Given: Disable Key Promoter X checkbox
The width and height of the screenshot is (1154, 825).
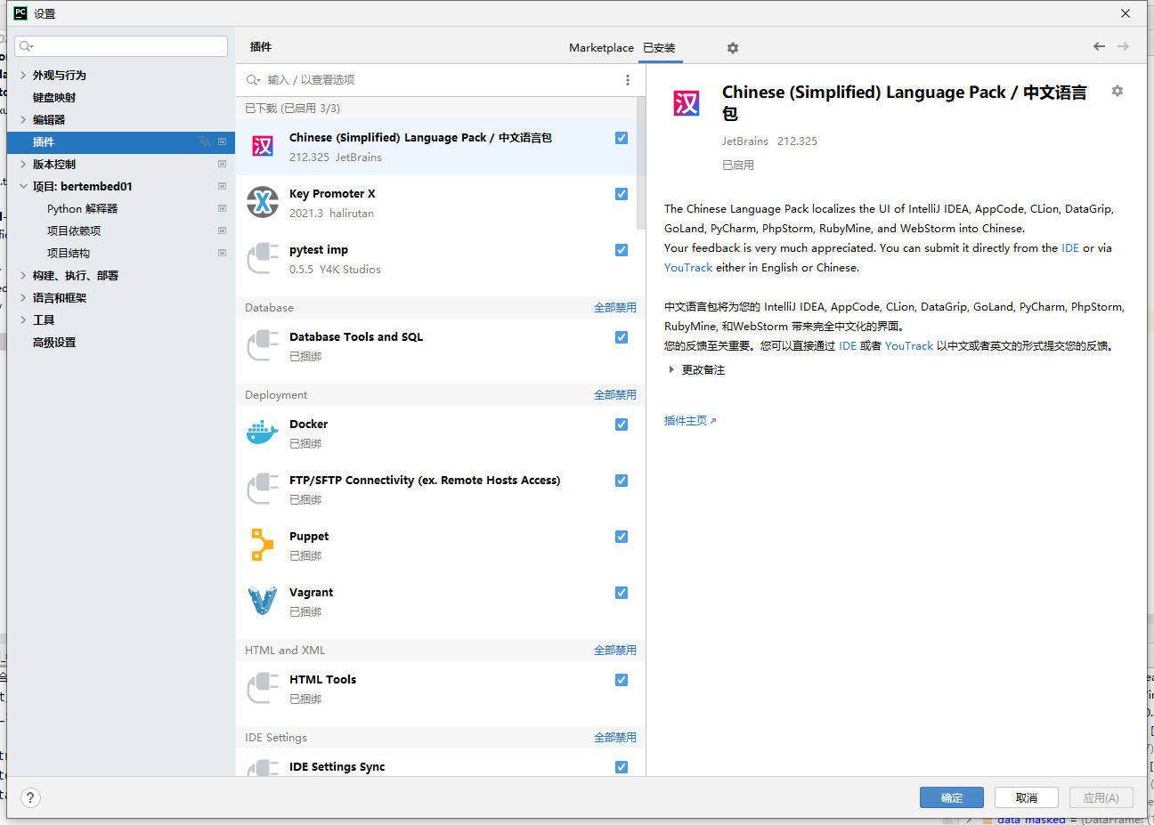Looking at the screenshot, I should [x=622, y=194].
